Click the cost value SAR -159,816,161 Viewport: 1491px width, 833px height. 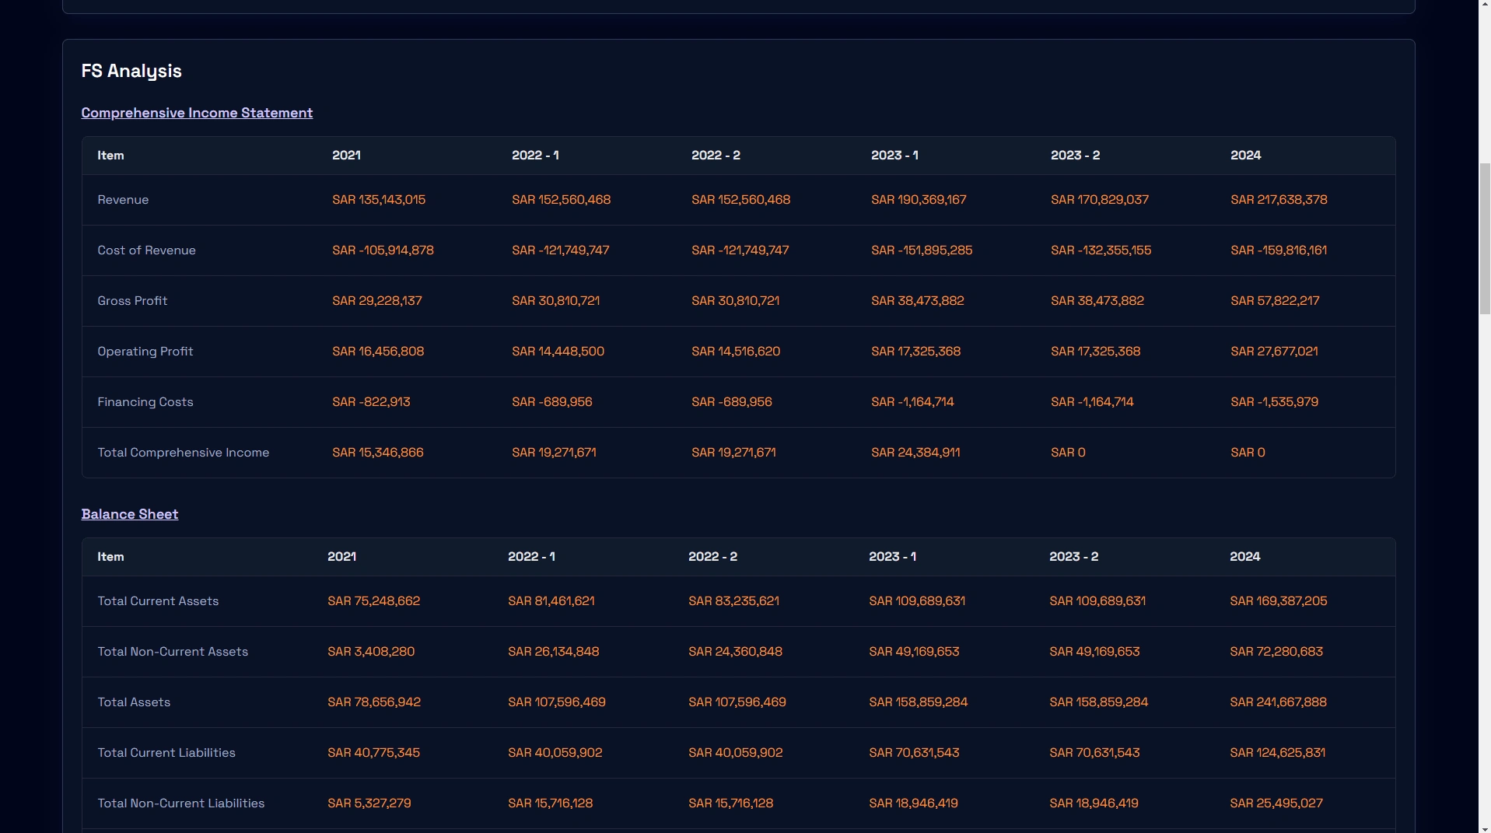[x=1279, y=250]
